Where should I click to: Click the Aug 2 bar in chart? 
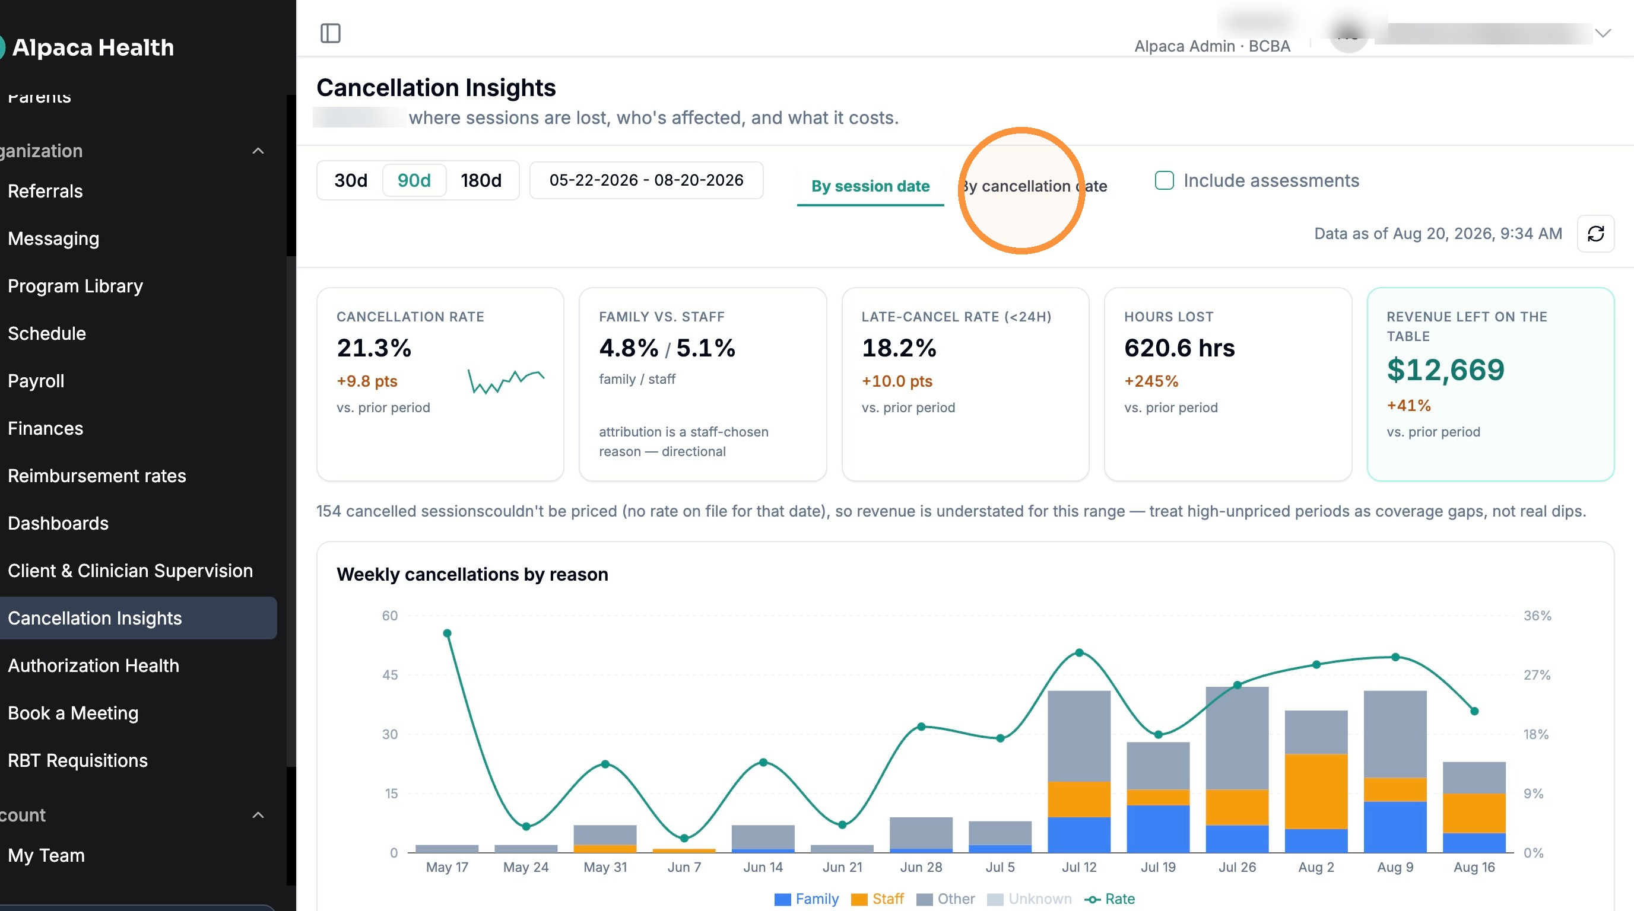point(1316,782)
